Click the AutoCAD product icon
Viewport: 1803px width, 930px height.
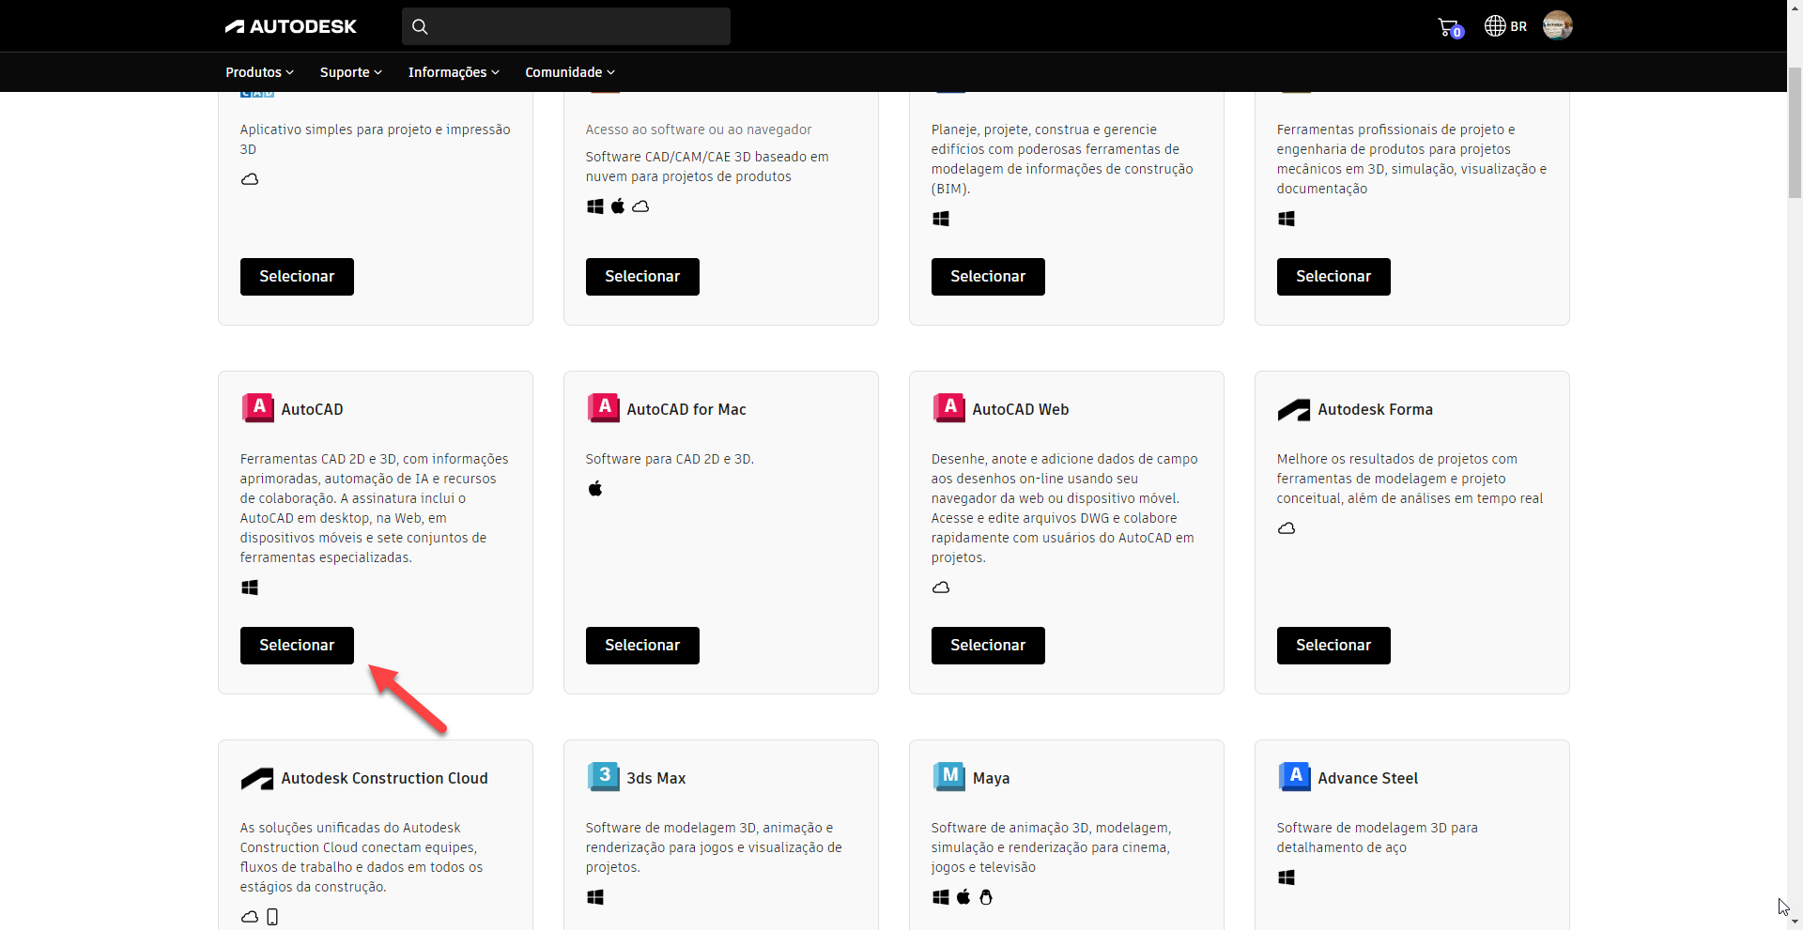tap(257, 408)
